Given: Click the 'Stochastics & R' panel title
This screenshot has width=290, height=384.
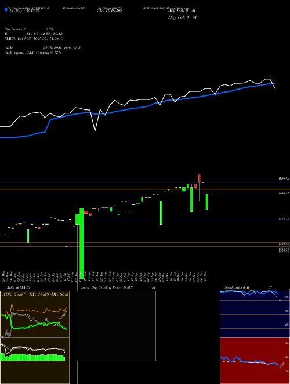Looking at the screenshot, I should click(237, 287).
